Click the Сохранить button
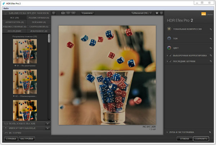 (201, 139)
